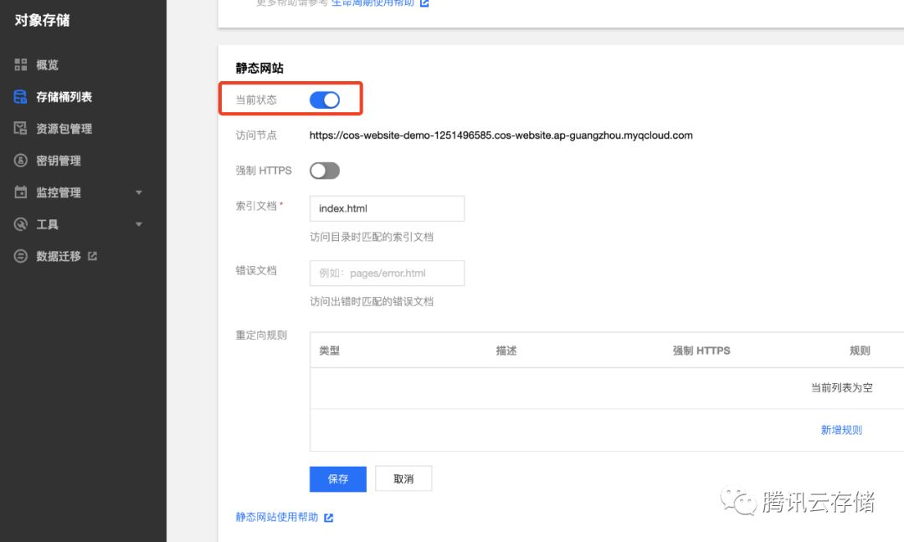Click external link icon beside 静态网站使用帮助
The height and width of the screenshot is (542, 904).
click(x=329, y=518)
